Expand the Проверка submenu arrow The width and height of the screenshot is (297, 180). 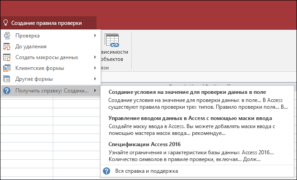coord(95,35)
